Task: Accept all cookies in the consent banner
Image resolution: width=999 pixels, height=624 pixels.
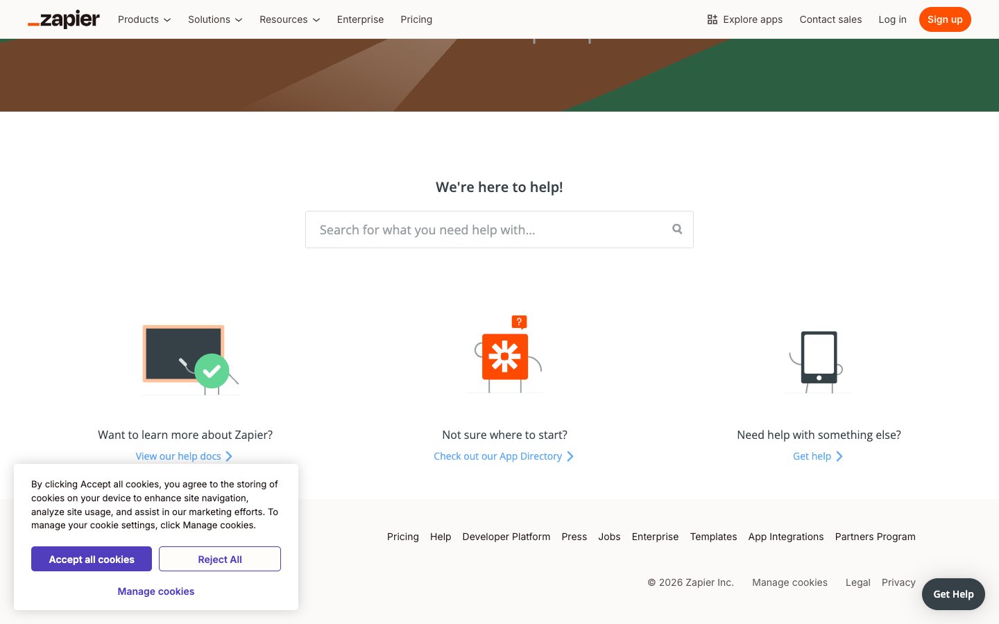Action: [x=92, y=559]
